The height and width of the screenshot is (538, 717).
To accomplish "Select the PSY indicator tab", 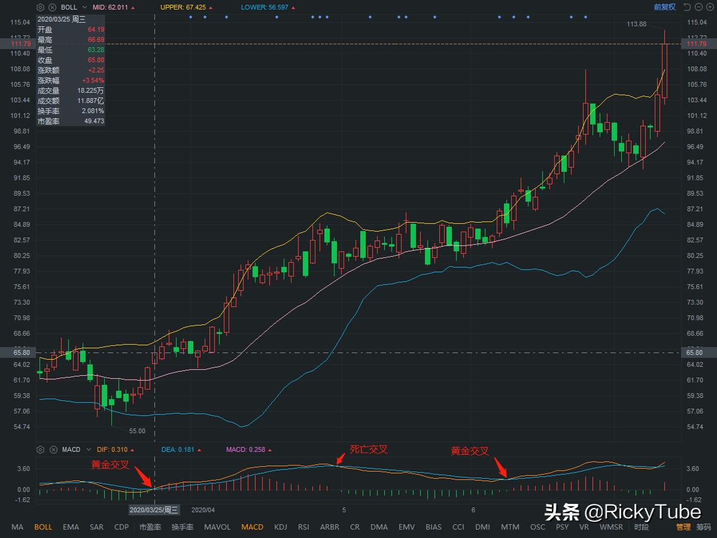I will (562, 527).
